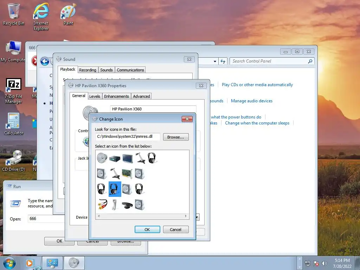
Task: Switch to the Enhancements tab
Action: 116,96
